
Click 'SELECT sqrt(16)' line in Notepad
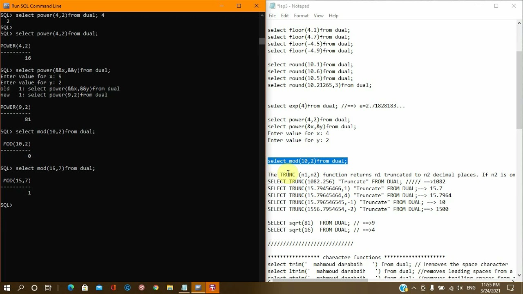pos(321,230)
